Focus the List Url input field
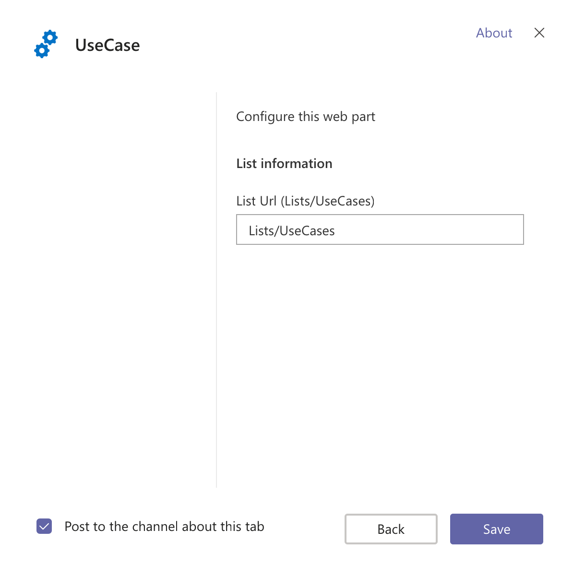Viewport: 573px width, 578px height. [x=380, y=229]
